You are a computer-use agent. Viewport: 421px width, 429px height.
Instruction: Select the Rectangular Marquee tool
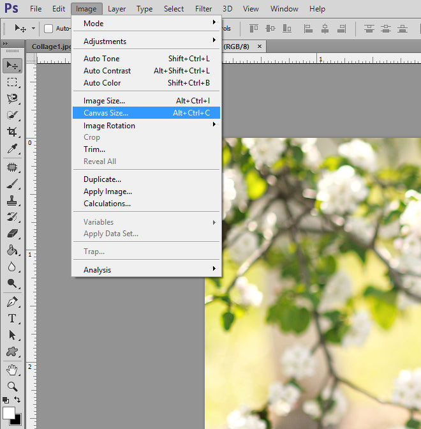(12, 82)
